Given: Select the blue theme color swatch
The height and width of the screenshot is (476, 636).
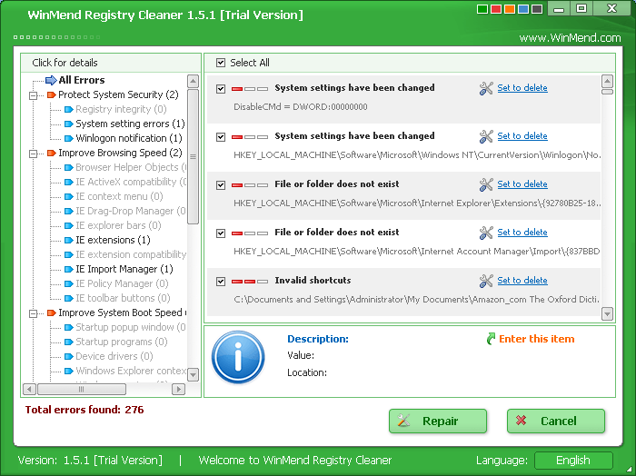Looking at the screenshot, I should click(x=523, y=9).
